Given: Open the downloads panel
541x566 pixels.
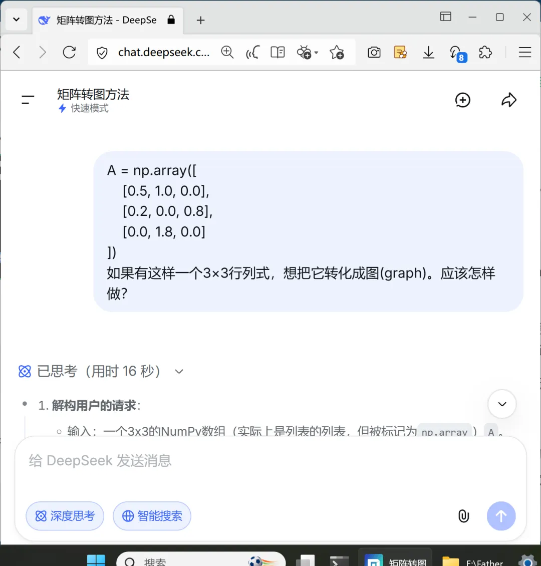Looking at the screenshot, I should tap(428, 53).
